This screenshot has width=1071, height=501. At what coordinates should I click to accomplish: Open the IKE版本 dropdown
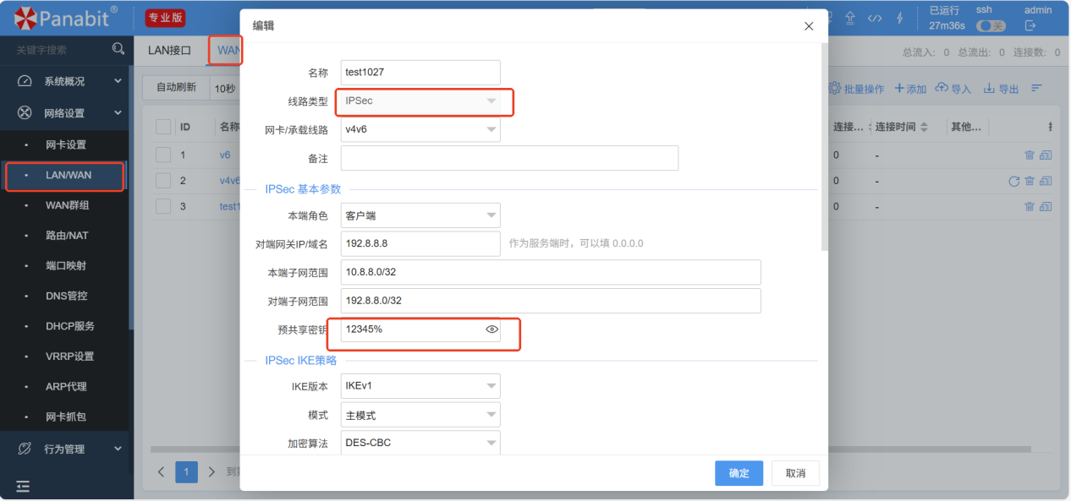click(420, 386)
